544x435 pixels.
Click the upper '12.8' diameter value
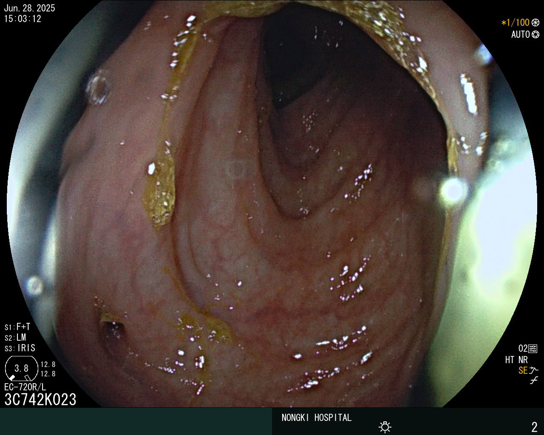[x=48, y=364]
